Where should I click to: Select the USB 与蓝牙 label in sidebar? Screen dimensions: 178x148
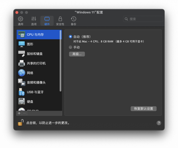[x=35, y=92]
